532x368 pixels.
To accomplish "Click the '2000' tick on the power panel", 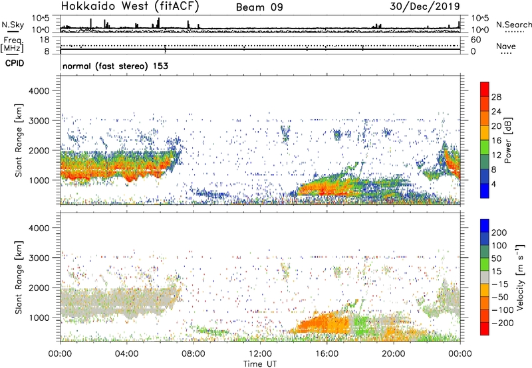I will [x=39, y=150].
